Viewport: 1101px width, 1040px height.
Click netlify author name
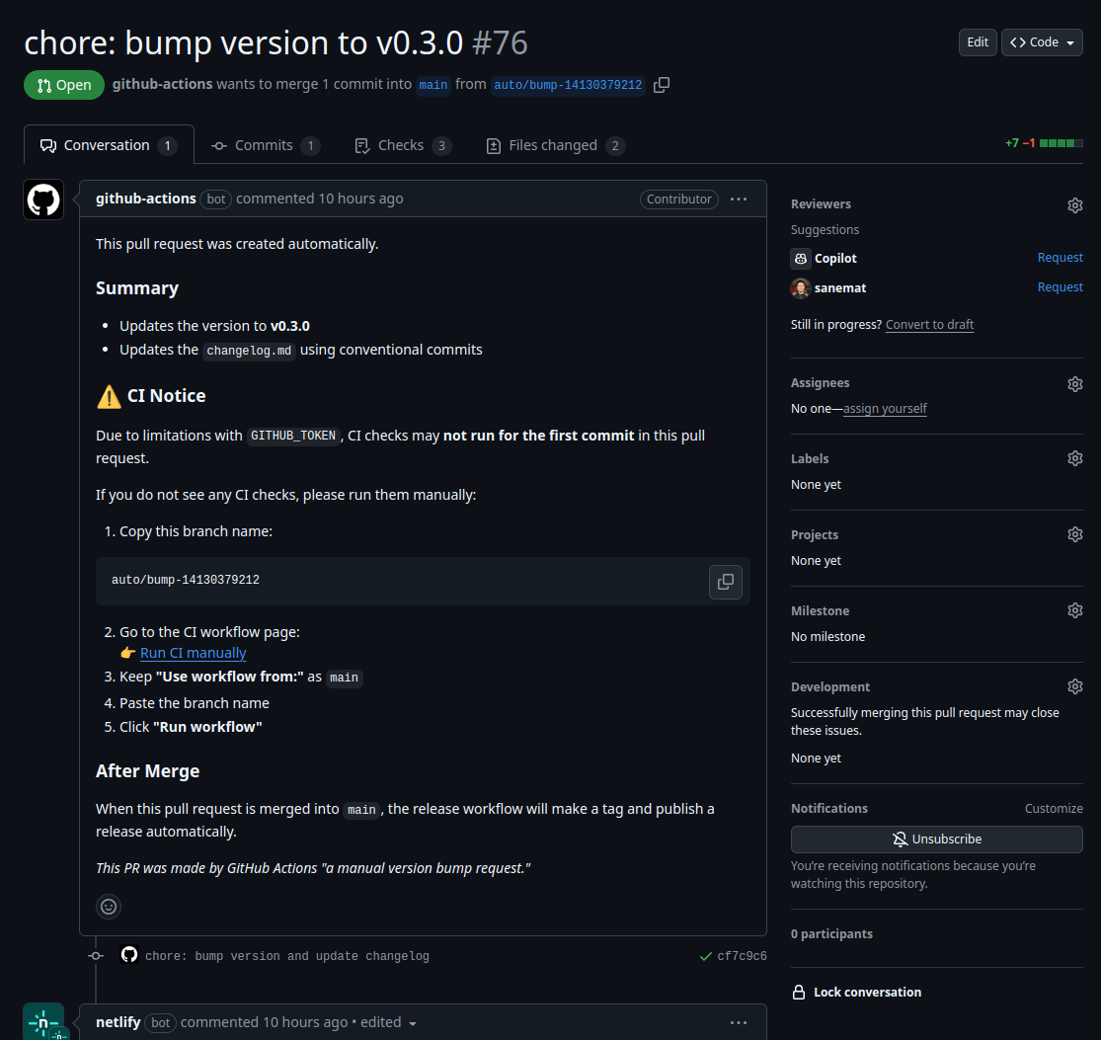pyautogui.click(x=118, y=1022)
